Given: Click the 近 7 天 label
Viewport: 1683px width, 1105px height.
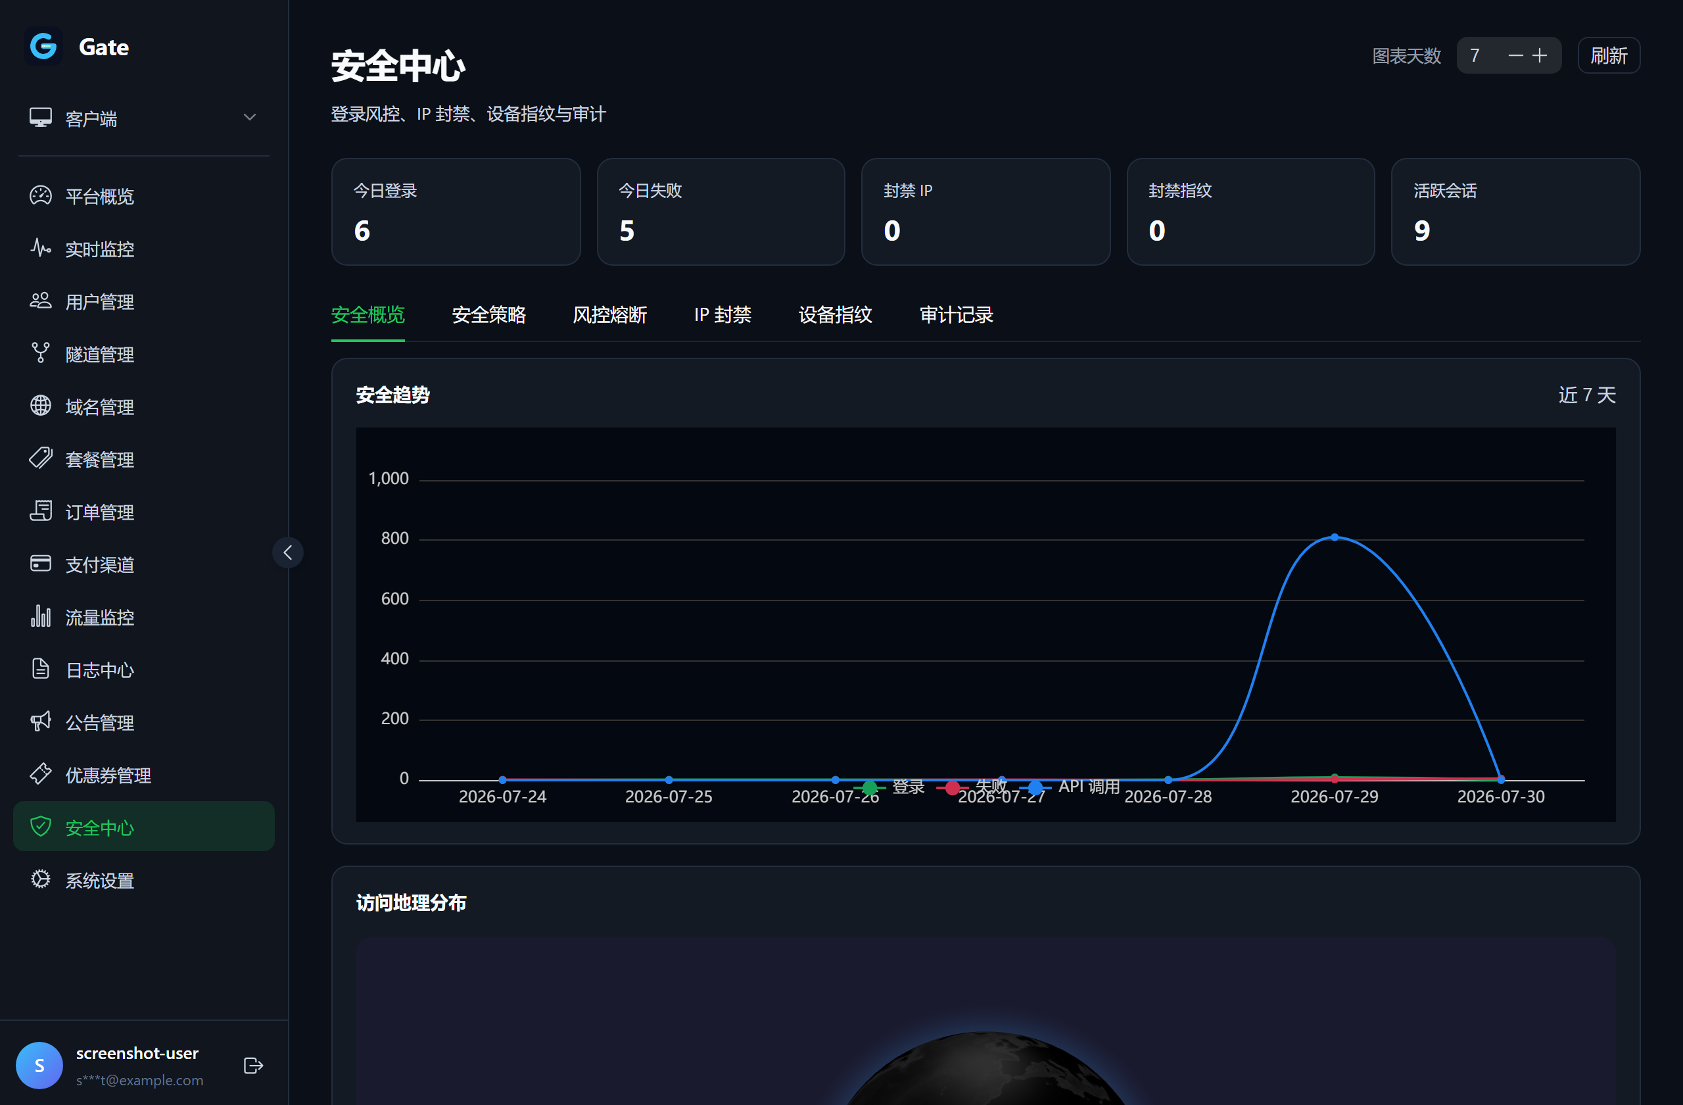Looking at the screenshot, I should pyautogui.click(x=1587, y=395).
